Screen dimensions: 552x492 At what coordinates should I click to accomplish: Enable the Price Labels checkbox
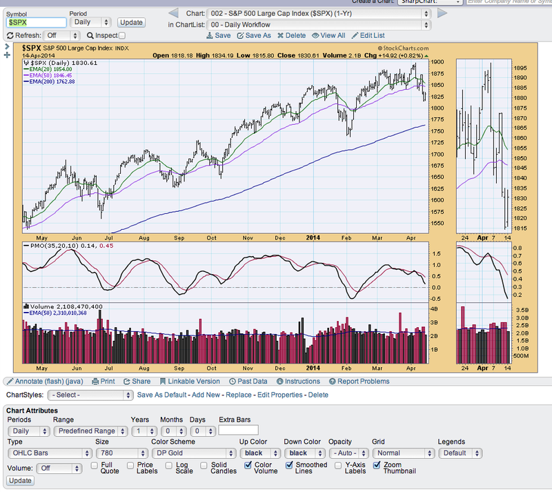pyautogui.click(x=130, y=466)
